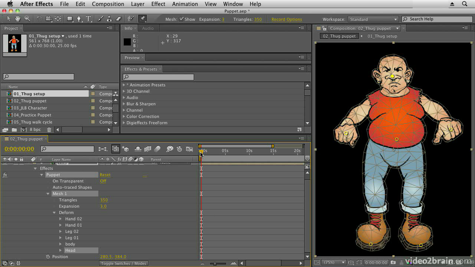Image resolution: width=475 pixels, height=267 pixels.
Task: Select the Unified Camera tool
Action: (49, 19)
